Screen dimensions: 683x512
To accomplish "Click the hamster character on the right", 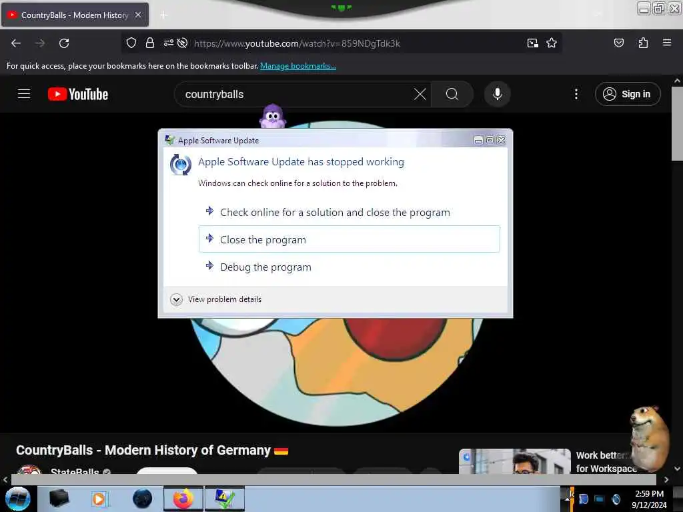I will pos(649,439).
